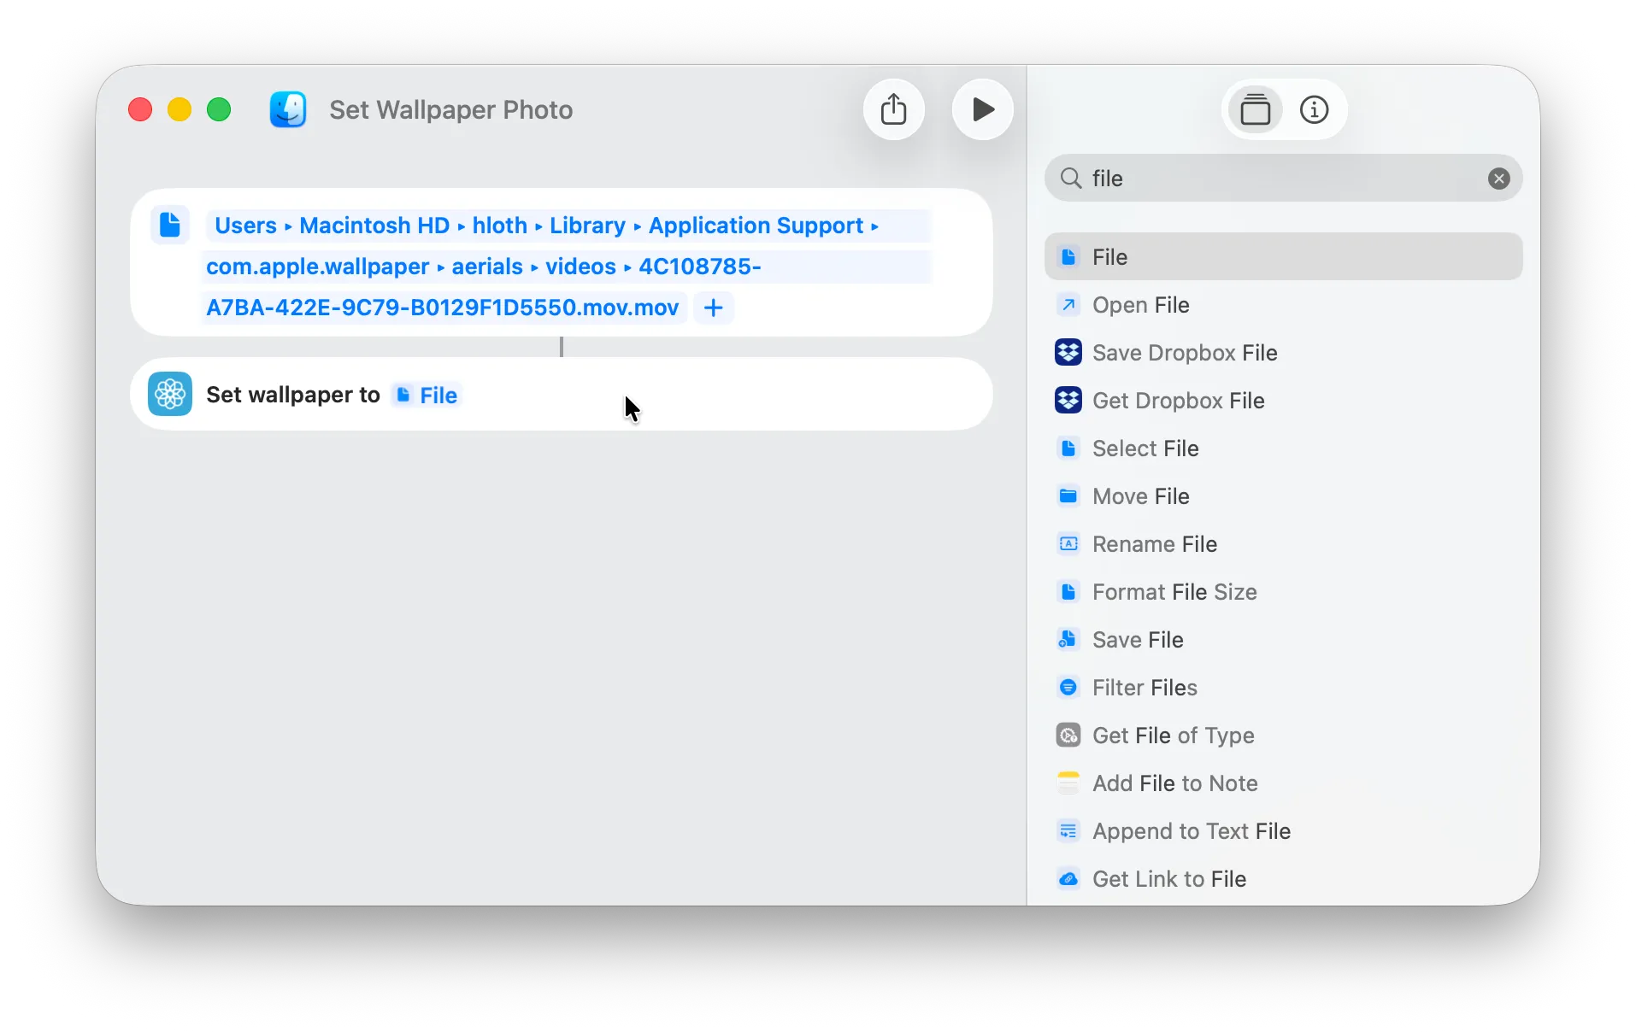Clear the search field text
Image resolution: width=1636 pixels, height=1032 pixels.
coord(1498,179)
